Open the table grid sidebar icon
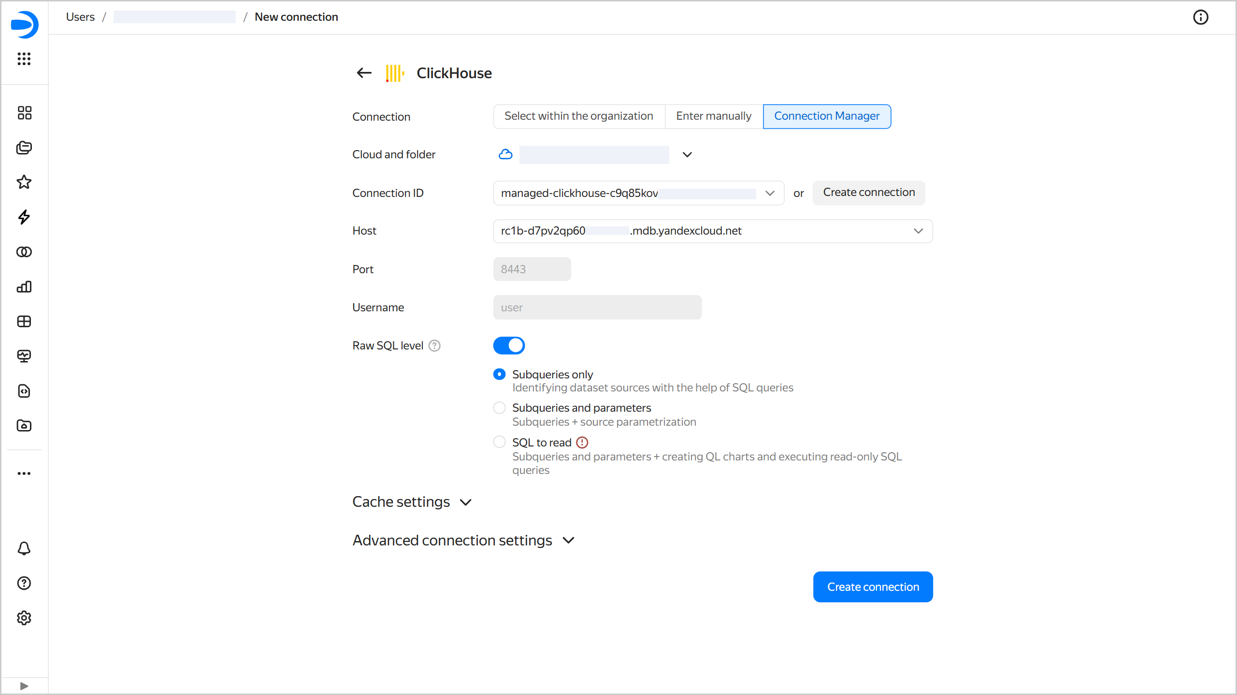The image size is (1237, 695). tap(24, 321)
